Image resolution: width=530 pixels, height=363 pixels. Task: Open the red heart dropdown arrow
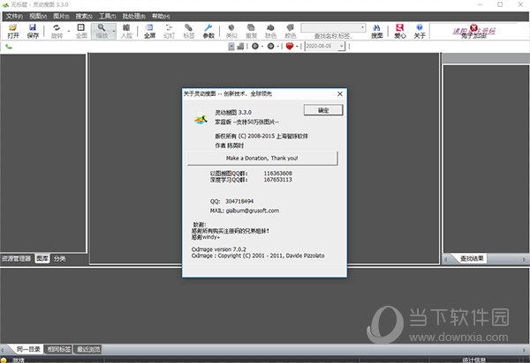[297, 47]
